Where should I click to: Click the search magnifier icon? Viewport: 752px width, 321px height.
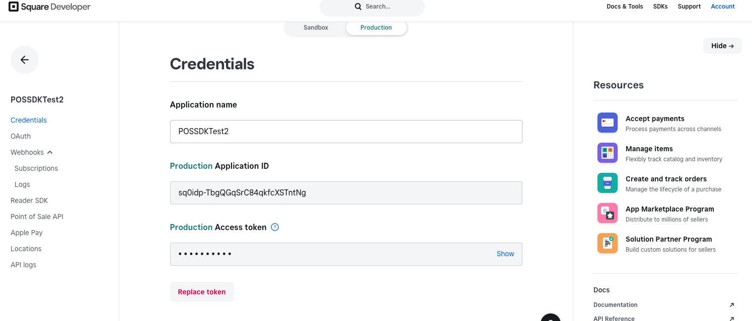click(x=358, y=7)
